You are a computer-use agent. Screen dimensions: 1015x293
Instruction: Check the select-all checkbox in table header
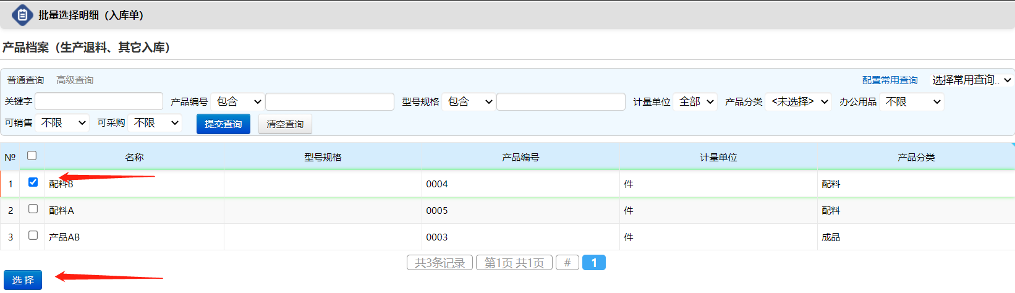(x=32, y=156)
